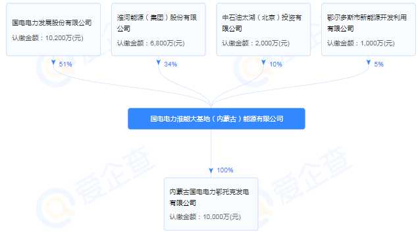Click the 51% ownership label
The image size is (418, 244).
[x=66, y=64]
